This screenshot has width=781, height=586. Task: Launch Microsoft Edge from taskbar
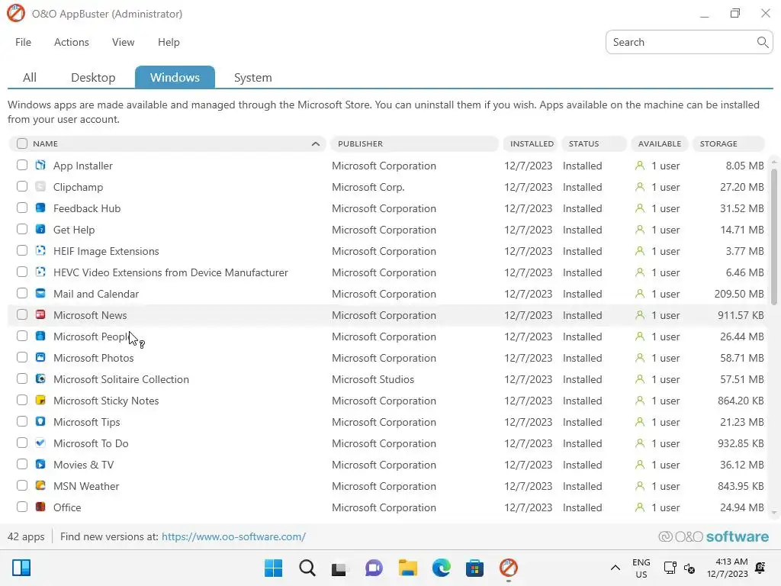[x=442, y=568]
